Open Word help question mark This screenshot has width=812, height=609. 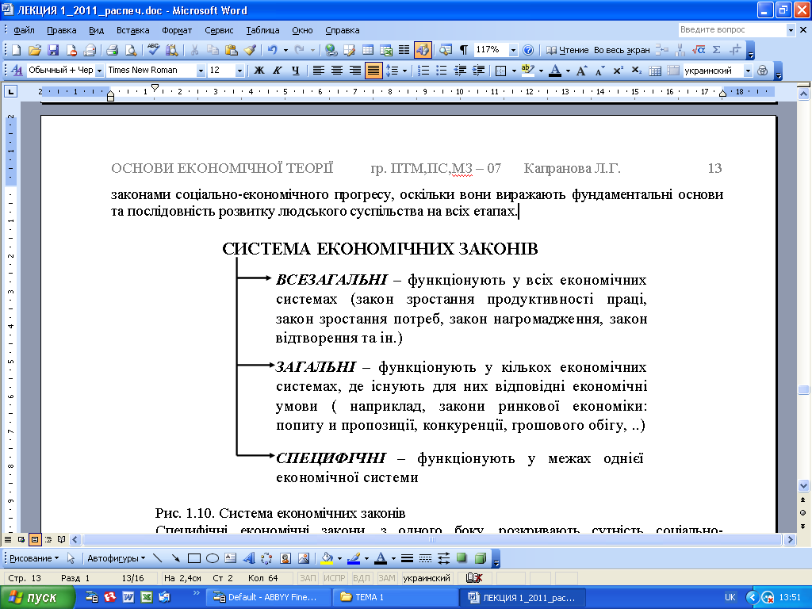click(527, 50)
